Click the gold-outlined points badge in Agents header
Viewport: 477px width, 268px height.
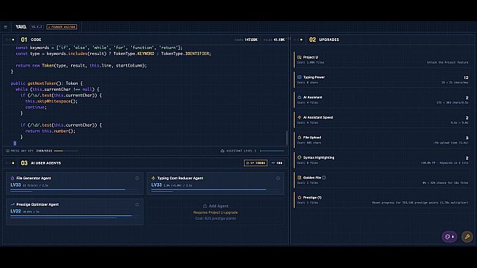[x=256, y=163]
